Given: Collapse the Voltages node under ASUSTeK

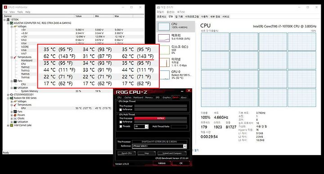Looking at the screenshot, I should point(12,26).
